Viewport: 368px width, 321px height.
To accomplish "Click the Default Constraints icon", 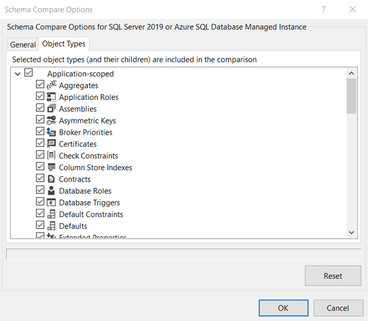I will (x=51, y=214).
